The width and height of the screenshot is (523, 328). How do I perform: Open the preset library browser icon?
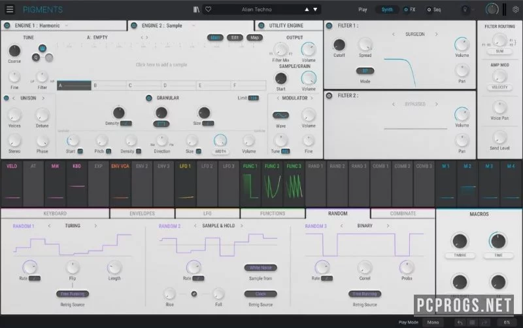point(197,9)
